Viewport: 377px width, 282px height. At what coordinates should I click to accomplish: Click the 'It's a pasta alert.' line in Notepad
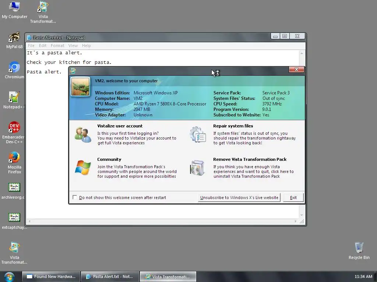[x=54, y=53]
